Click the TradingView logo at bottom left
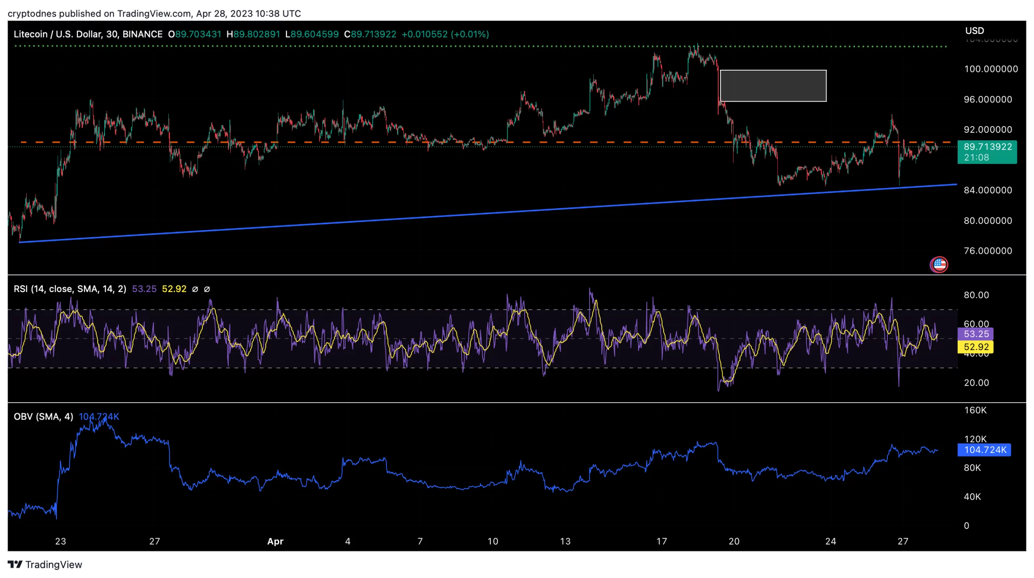This screenshot has height=578, width=1034. (x=15, y=564)
